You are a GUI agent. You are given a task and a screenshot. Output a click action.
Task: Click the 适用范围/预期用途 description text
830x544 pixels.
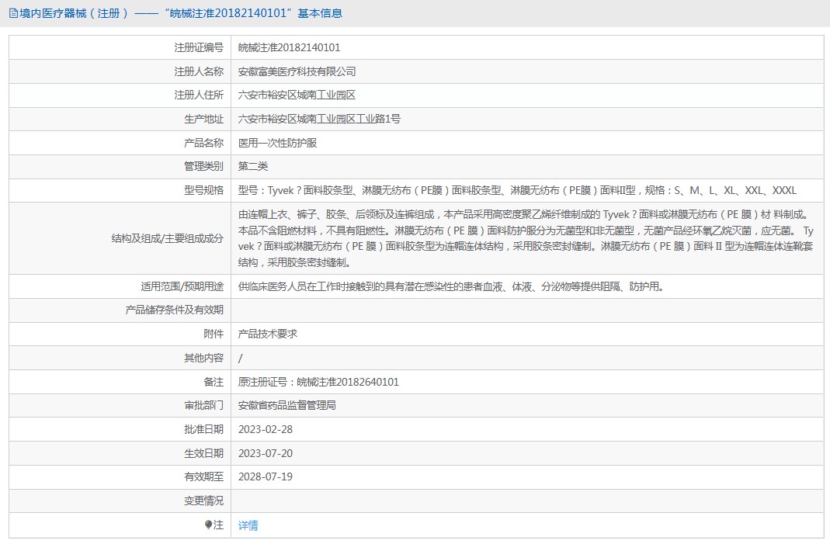pos(451,286)
